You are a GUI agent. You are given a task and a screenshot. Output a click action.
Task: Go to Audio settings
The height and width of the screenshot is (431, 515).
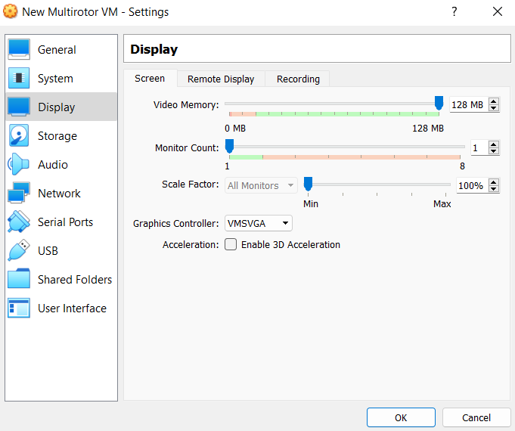click(61, 164)
